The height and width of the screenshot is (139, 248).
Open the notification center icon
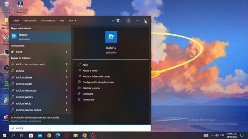point(242,136)
